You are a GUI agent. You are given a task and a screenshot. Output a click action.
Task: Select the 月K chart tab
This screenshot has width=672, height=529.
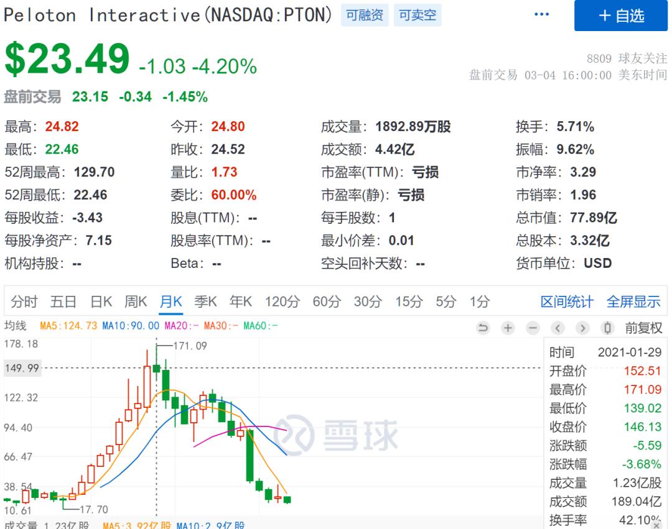(170, 301)
